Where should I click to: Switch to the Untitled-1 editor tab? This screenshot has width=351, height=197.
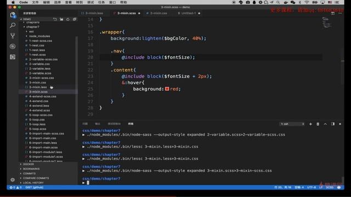(189, 13)
